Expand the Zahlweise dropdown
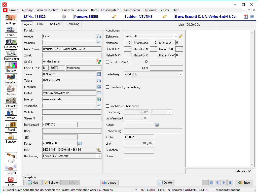 (x=175, y=36)
